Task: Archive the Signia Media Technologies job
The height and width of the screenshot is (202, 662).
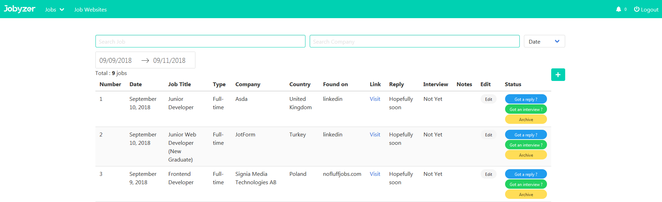Action: tap(526, 195)
